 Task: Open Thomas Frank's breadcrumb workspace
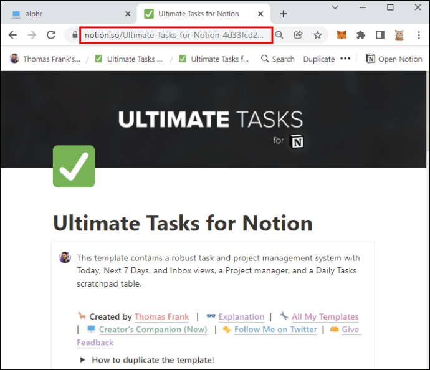pos(45,59)
